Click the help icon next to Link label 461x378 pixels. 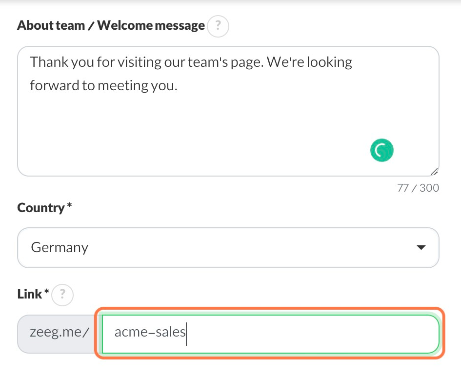[62, 295]
